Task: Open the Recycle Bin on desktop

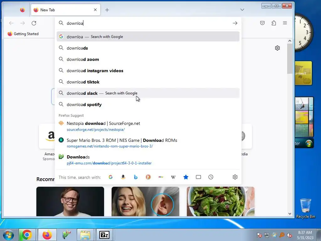Action: (x=305, y=208)
